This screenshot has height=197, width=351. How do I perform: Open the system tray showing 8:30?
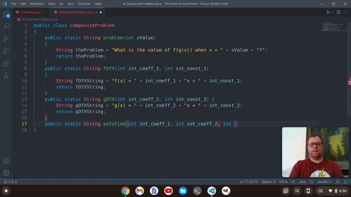332,191
